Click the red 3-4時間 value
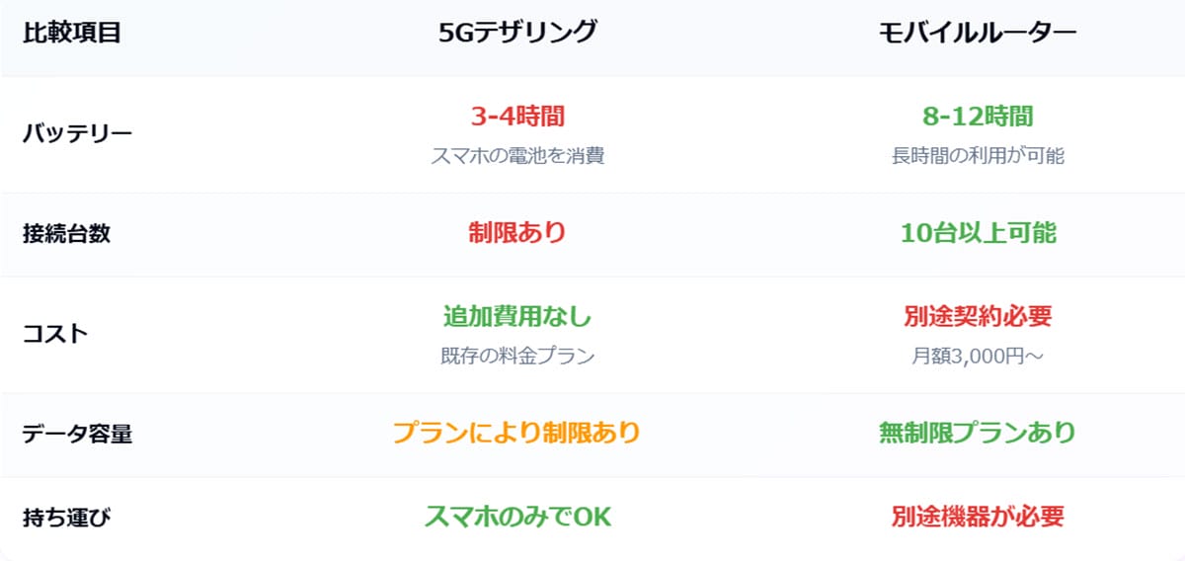Image resolution: width=1185 pixels, height=561 pixels. 517,117
